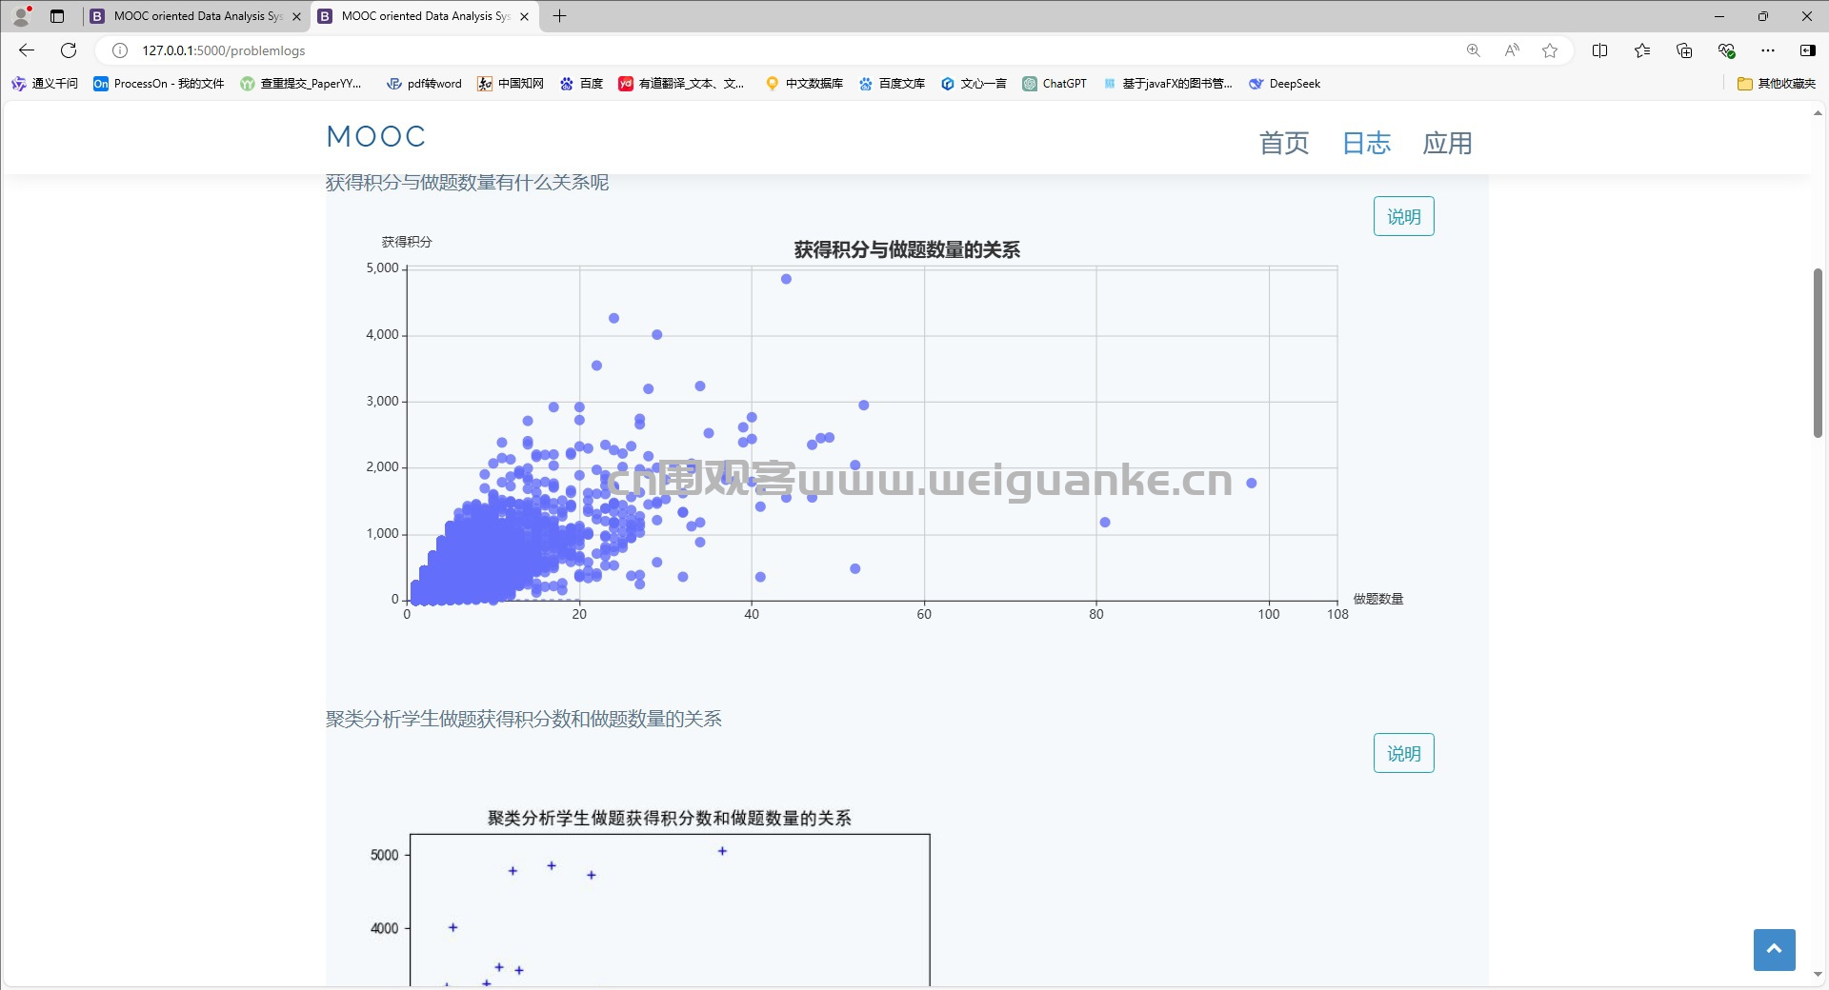Restore down the browser window
Viewport: 1829px width, 990px height.
pyautogui.click(x=1763, y=16)
